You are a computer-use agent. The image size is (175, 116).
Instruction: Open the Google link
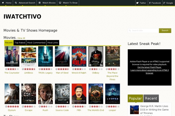[x=168, y=3]
